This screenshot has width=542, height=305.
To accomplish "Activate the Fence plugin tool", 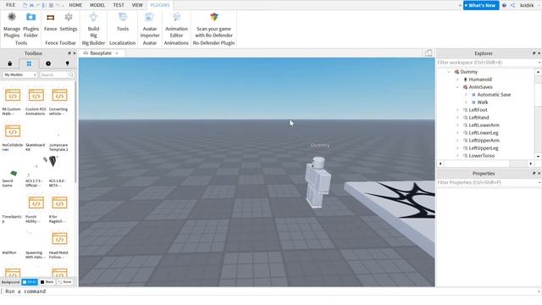I will click(x=51, y=23).
